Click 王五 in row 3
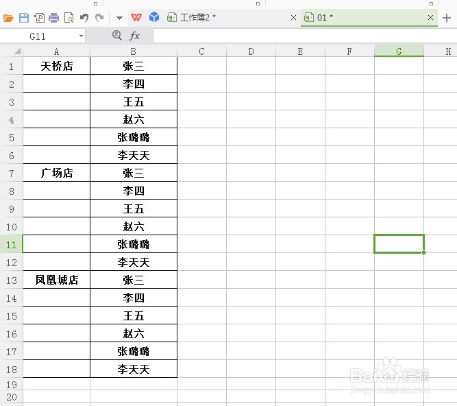 tap(134, 101)
